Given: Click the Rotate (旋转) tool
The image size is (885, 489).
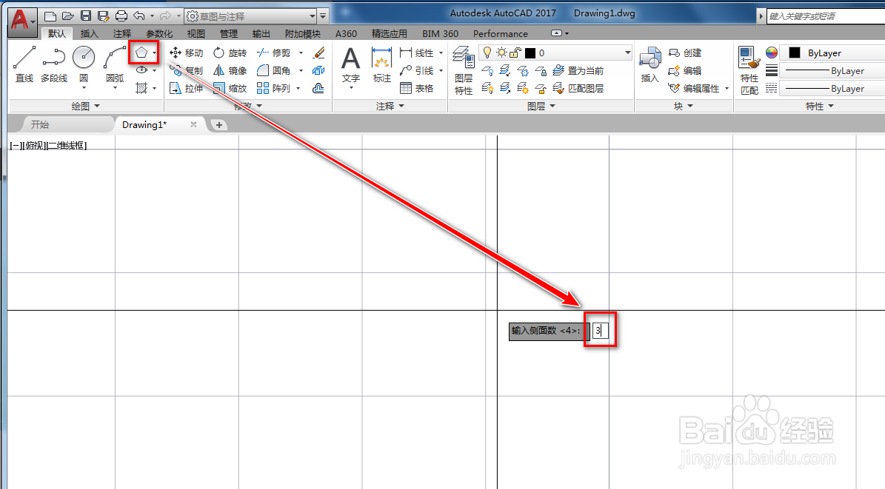Looking at the screenshot, I should pyautogui.click(x=230, y=53).
